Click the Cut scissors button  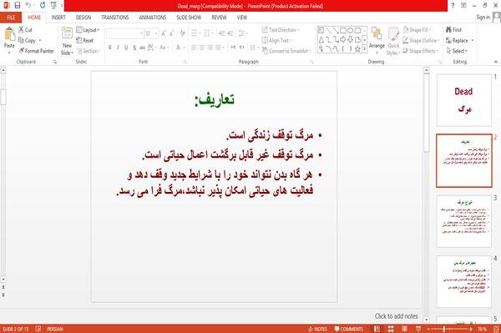[25, 30]
